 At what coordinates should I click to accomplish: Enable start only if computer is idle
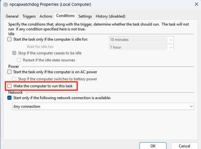9,40
